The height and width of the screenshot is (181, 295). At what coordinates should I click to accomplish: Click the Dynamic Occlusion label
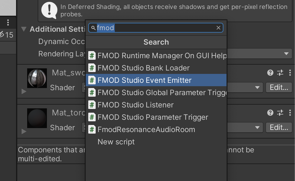click(x=61, y=42)
